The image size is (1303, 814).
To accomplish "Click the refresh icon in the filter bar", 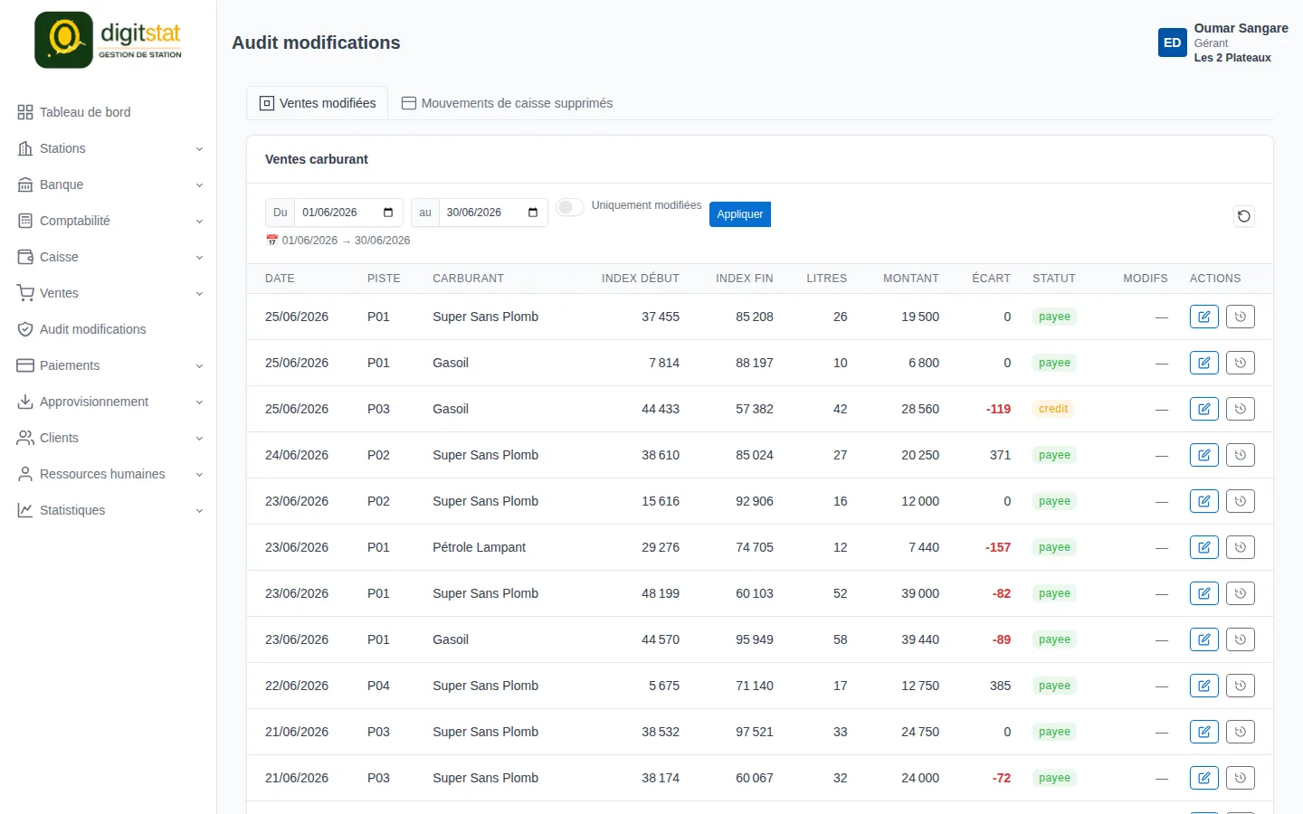I will pyautogui.click(x=1244, y=216).
